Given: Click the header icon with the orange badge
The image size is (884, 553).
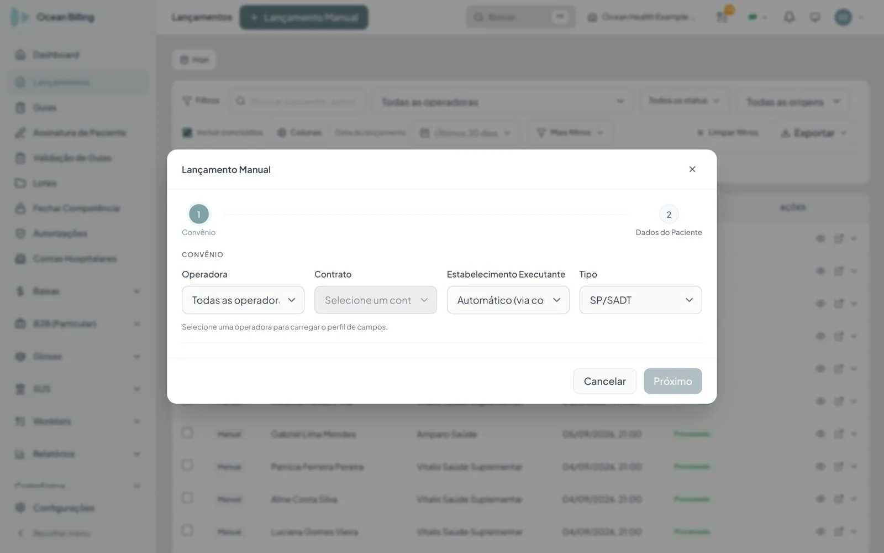Looking at the screenshot, I should tap(723, 16).
